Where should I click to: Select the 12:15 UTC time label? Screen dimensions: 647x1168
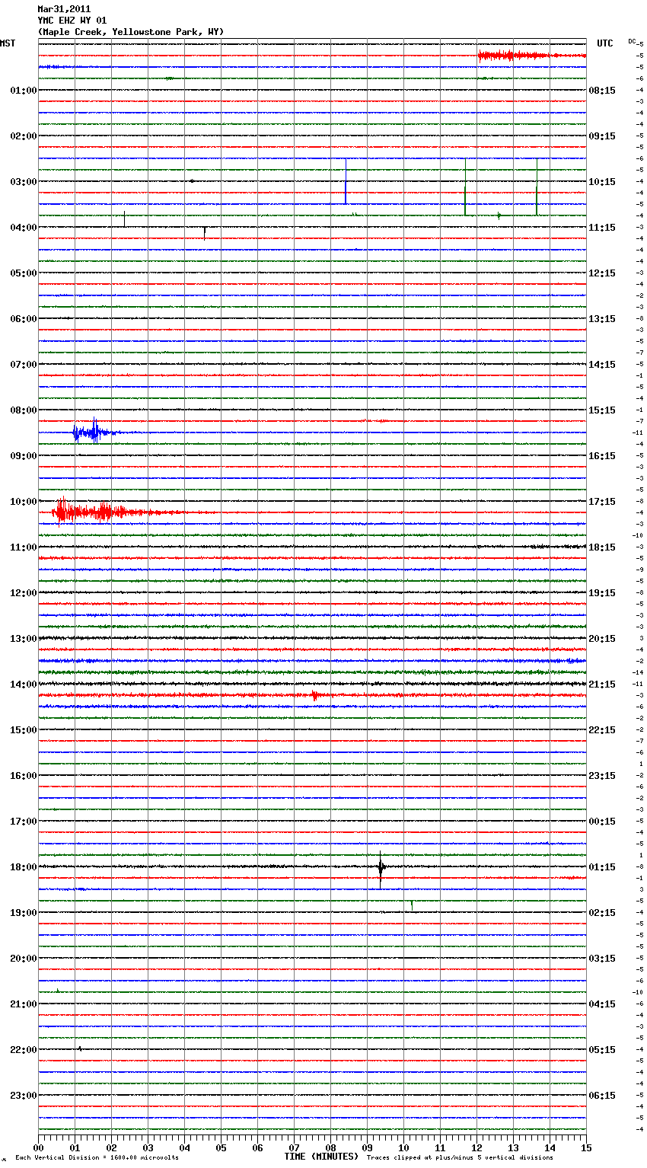pos(602,273)
